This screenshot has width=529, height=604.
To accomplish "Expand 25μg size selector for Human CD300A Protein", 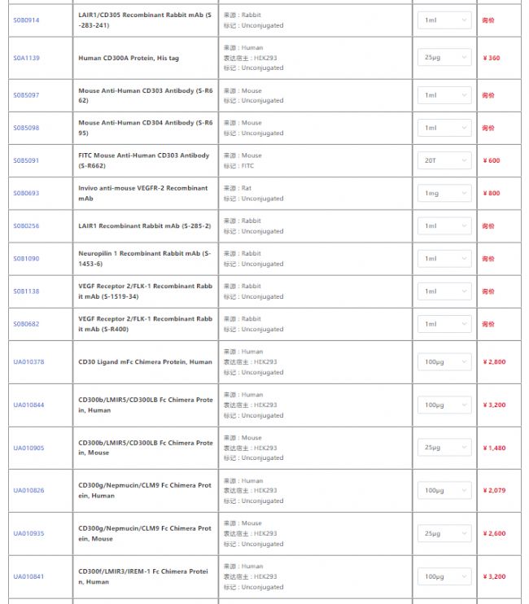I will (x=444, y=58).
